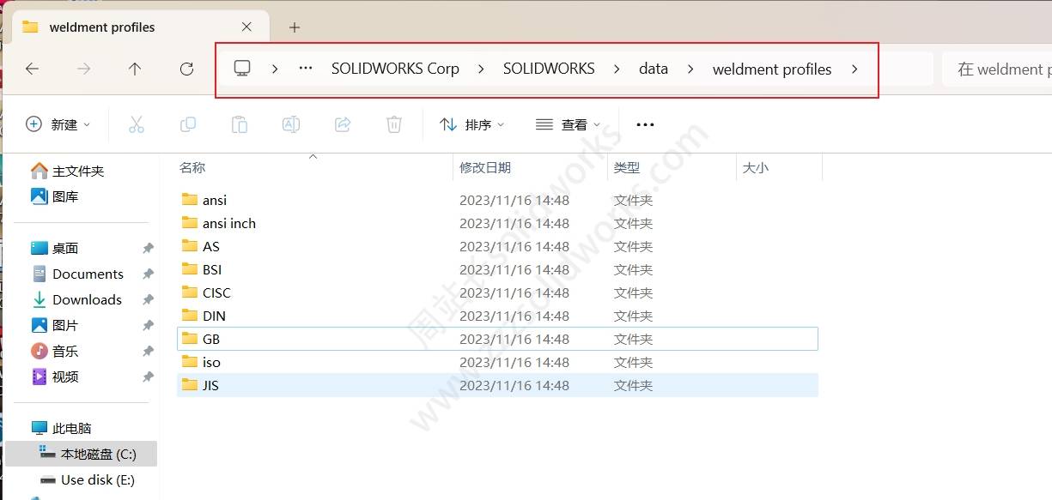This screenshot has width=1052, height=500.
Task: Click the pin icon beside 桌面
Action: tap(148, 248)
